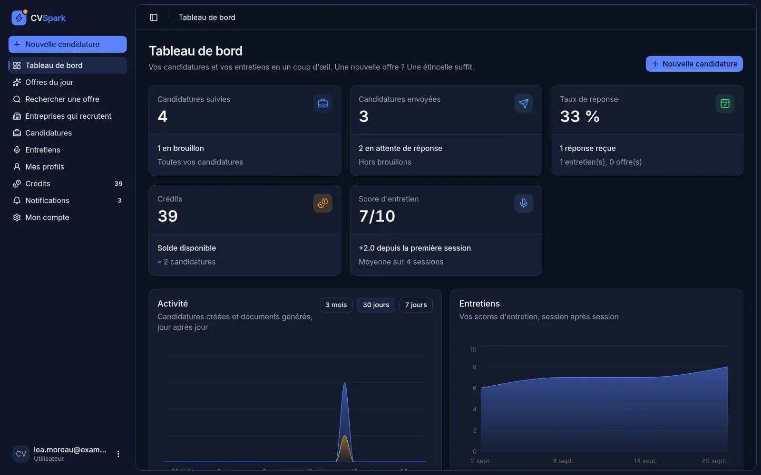Open the Tableau de bord sidebar item
Image resolution: width=761 pixels, height=475 pixels.
click(x=68, y=66)
